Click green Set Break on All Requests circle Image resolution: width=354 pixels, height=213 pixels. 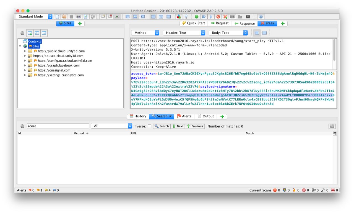click(196, 17)
